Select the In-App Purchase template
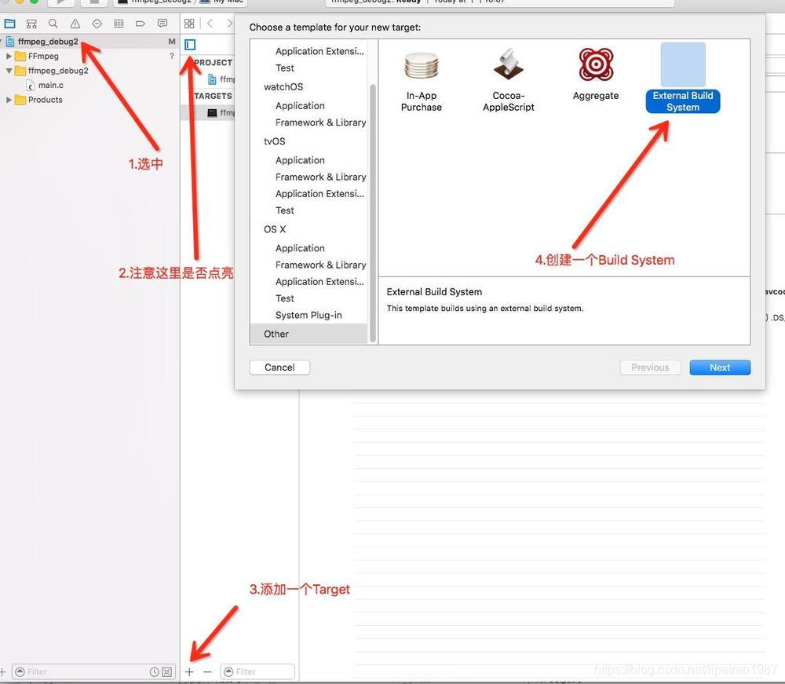The image size is (785, 684). [x=421, y=81]
